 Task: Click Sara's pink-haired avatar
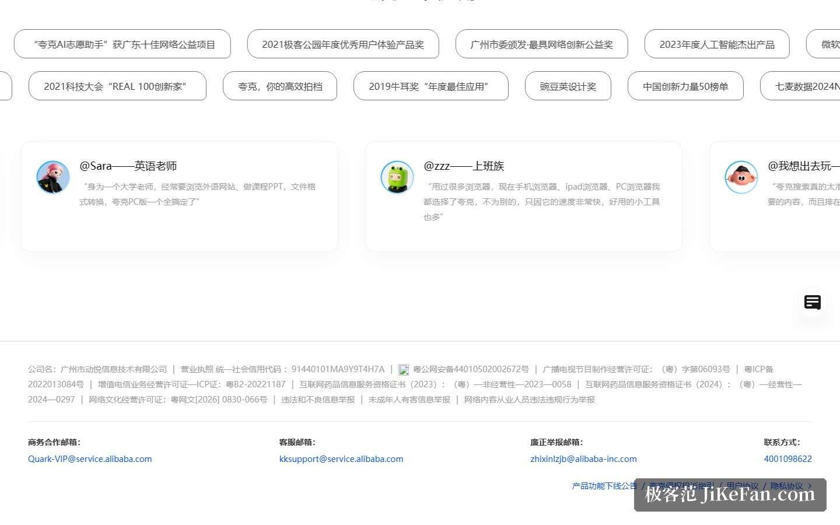53,177
